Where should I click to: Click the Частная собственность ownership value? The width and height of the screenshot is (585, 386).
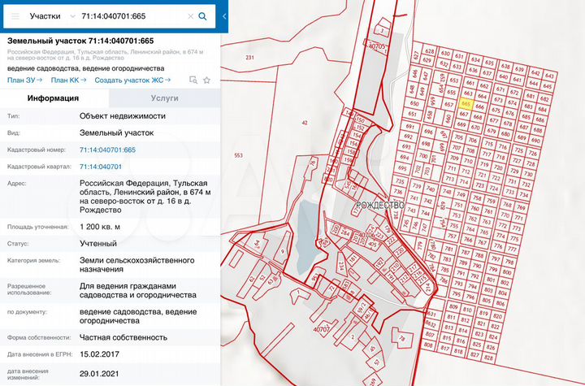tap(123, 337)
